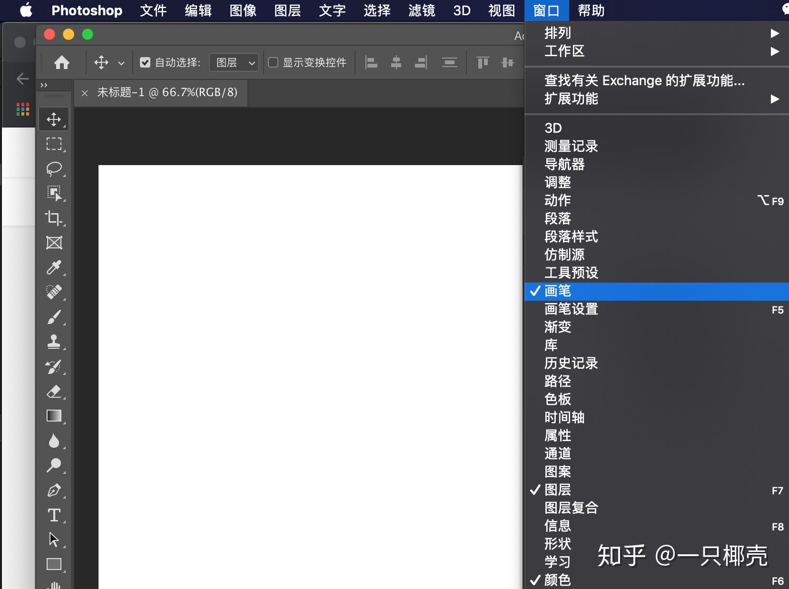Open 画笔设置 from the menu
The image size is (789, 589).
(571, 309)
